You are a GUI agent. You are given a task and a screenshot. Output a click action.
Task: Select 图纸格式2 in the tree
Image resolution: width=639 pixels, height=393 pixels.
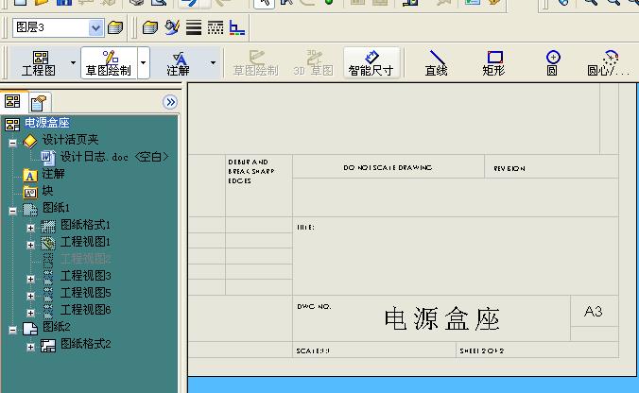coord(85,344)
